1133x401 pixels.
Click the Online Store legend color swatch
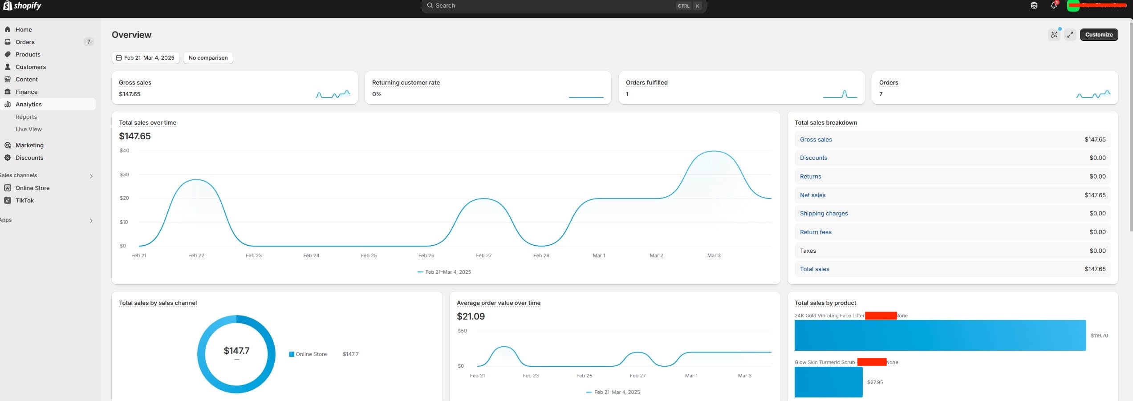click(x=292, y=354)
